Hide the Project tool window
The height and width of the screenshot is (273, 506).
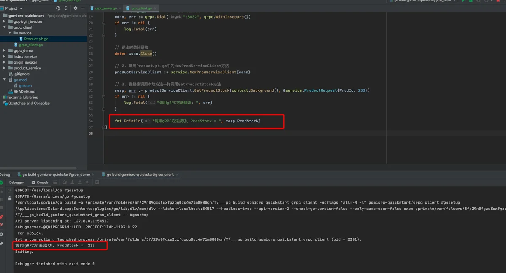click(83, 8)
